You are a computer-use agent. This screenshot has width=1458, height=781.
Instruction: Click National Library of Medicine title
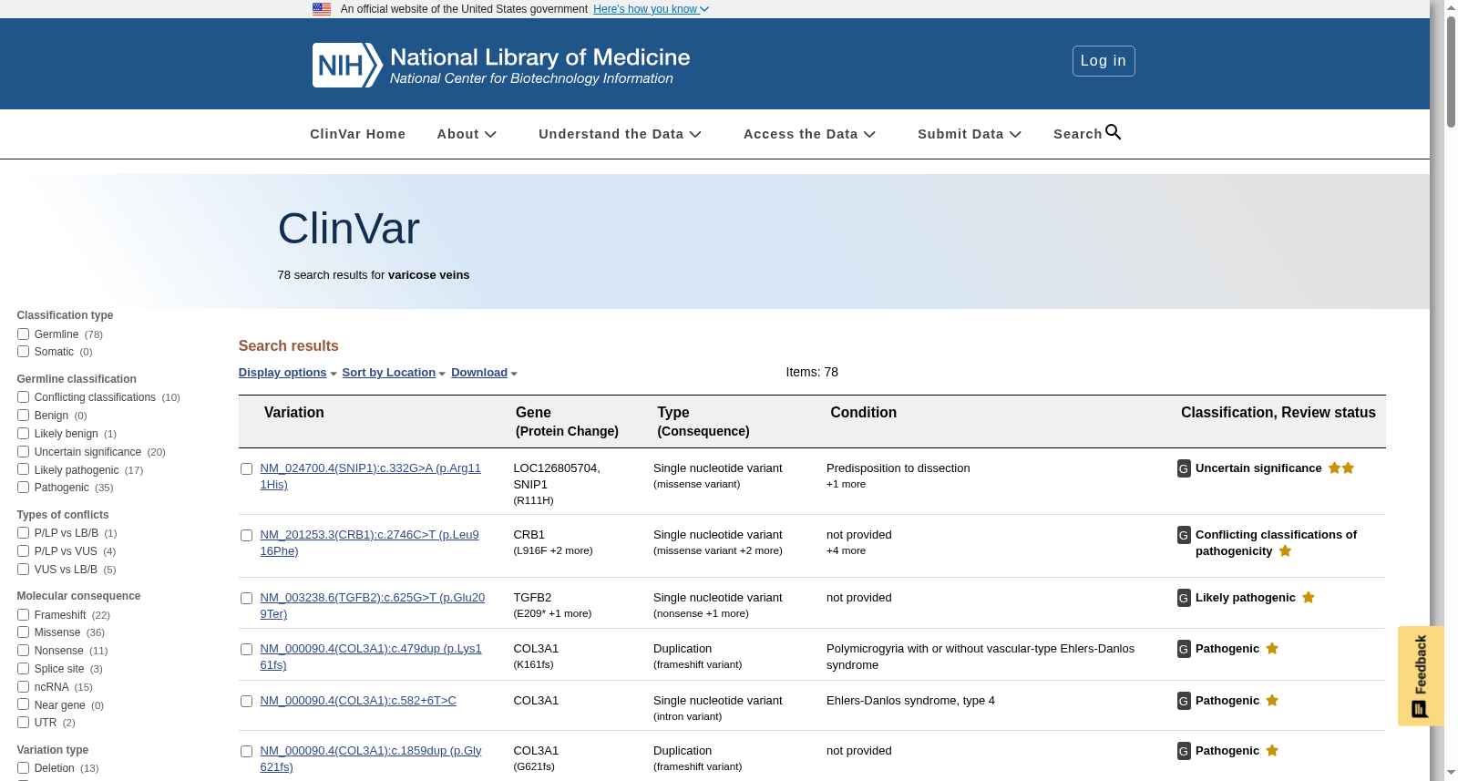(x=540, y=57)
